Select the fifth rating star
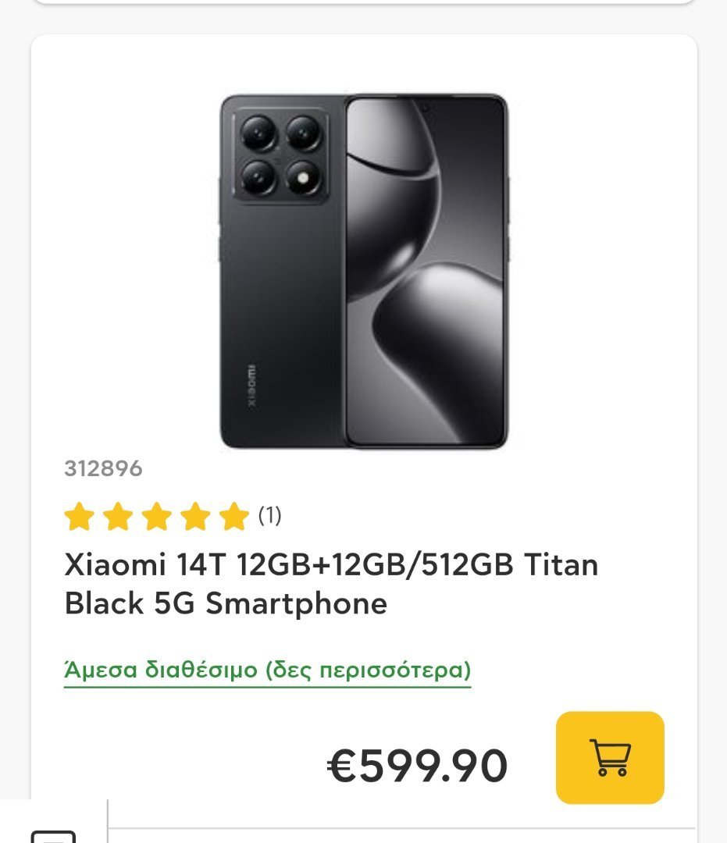This screenshot has width=727, height=843. pos(234,517)
